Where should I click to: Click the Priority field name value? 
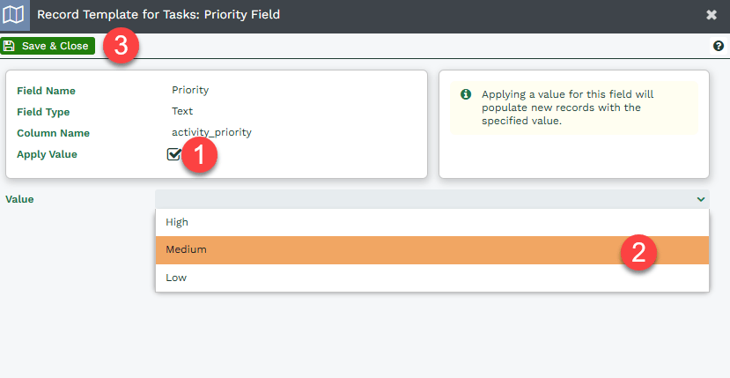click(190, 90)
